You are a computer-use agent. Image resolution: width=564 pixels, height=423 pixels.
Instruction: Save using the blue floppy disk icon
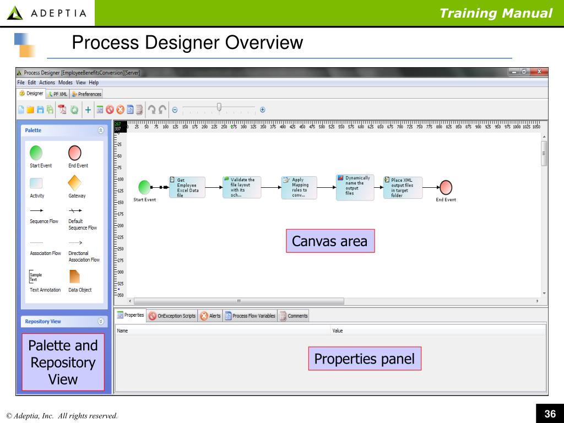(x=40, y=110)
